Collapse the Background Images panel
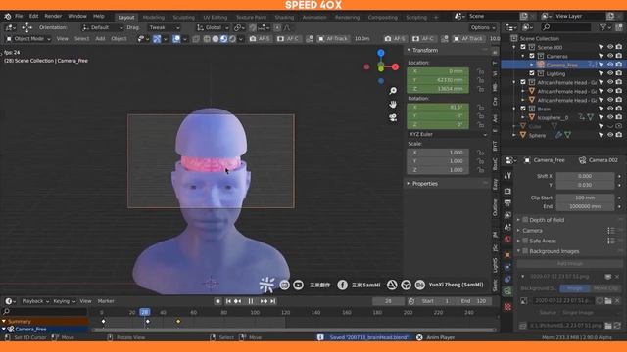627x352 pixels. 518,251
